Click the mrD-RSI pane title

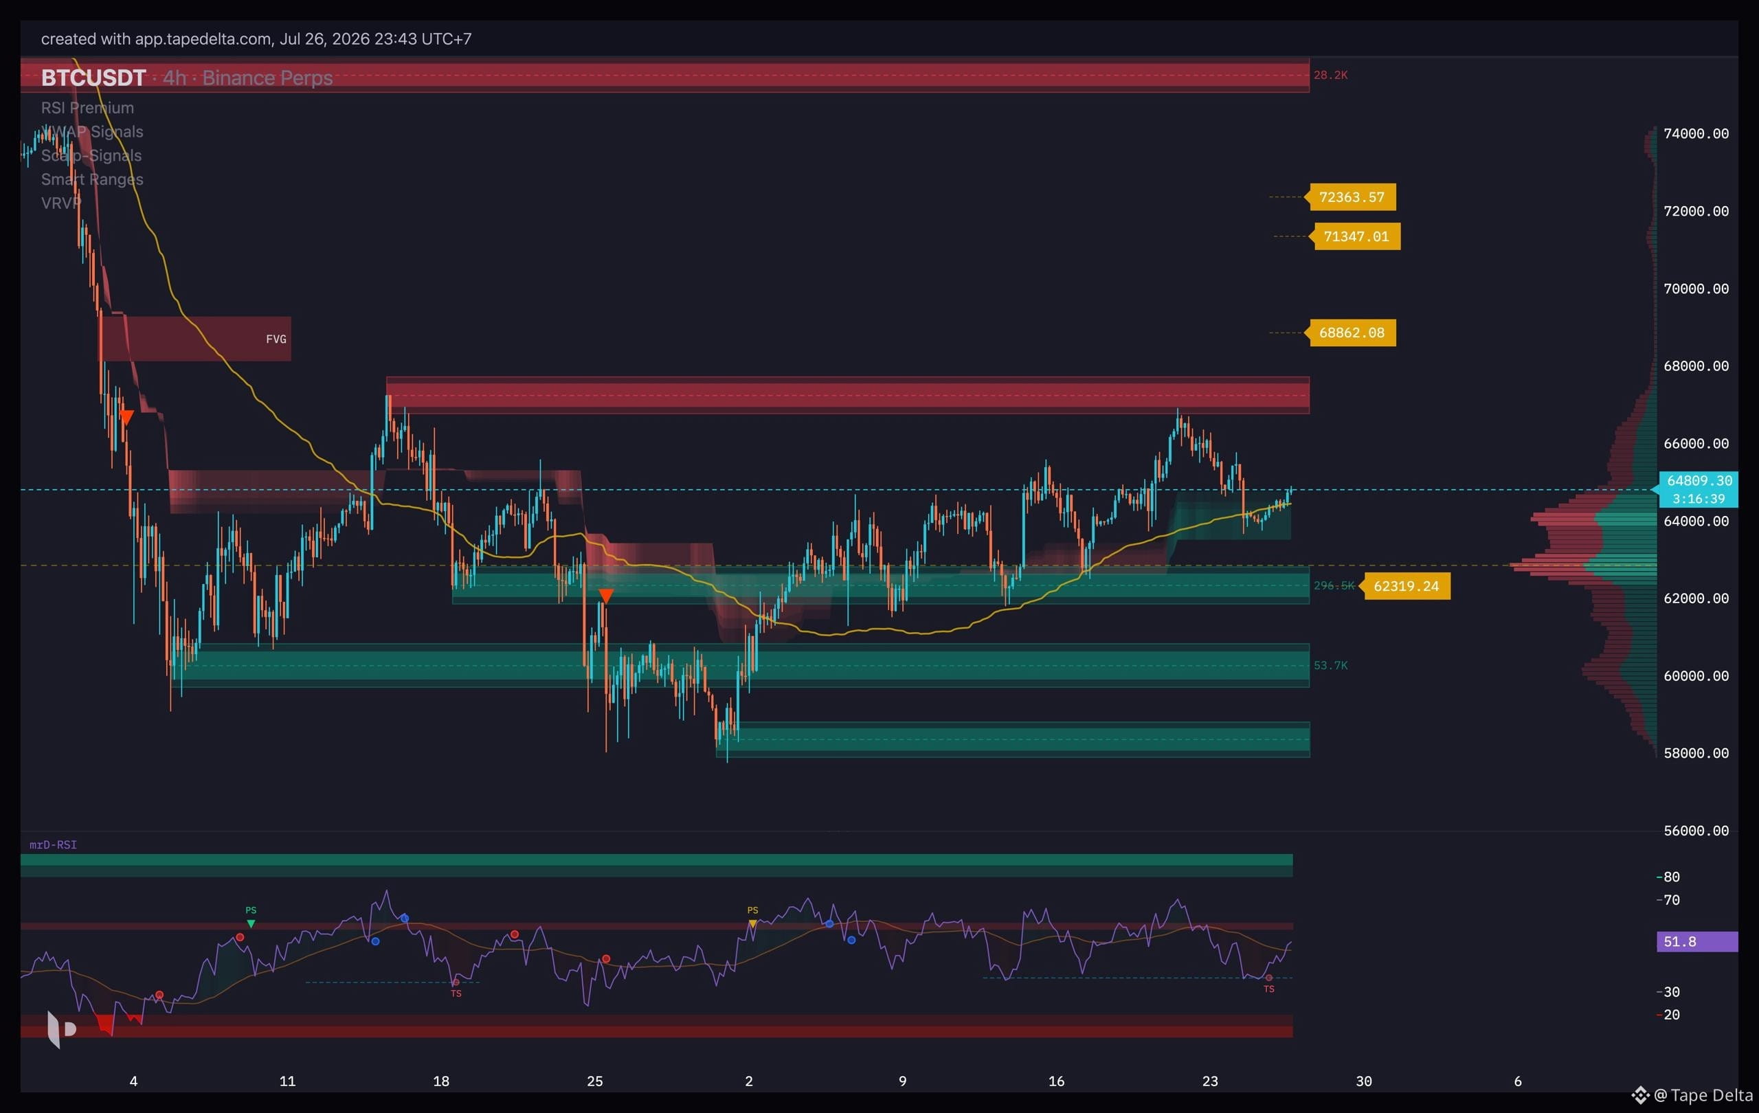click(x=53, y=845)
